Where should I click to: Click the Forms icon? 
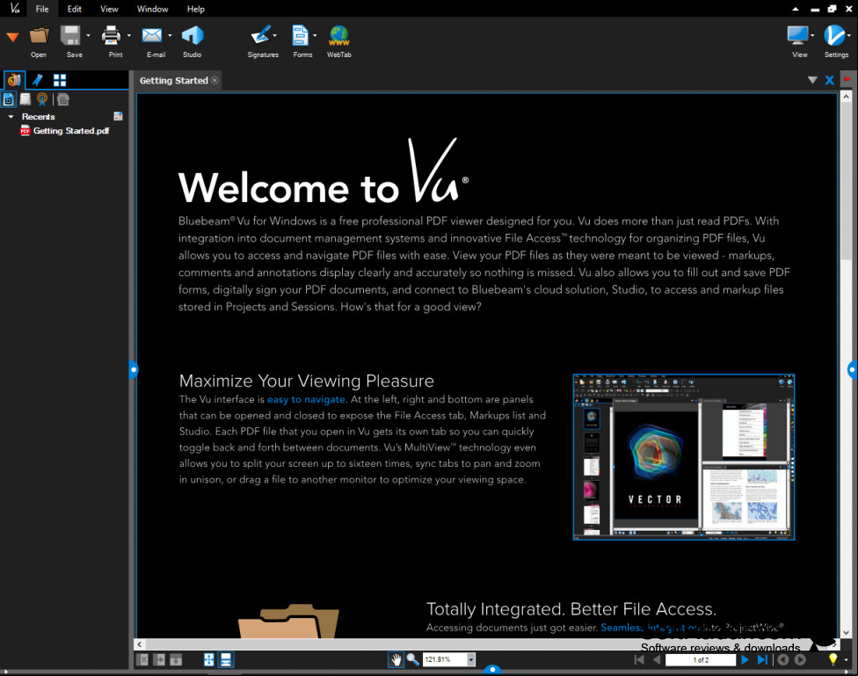pos(300,36)
